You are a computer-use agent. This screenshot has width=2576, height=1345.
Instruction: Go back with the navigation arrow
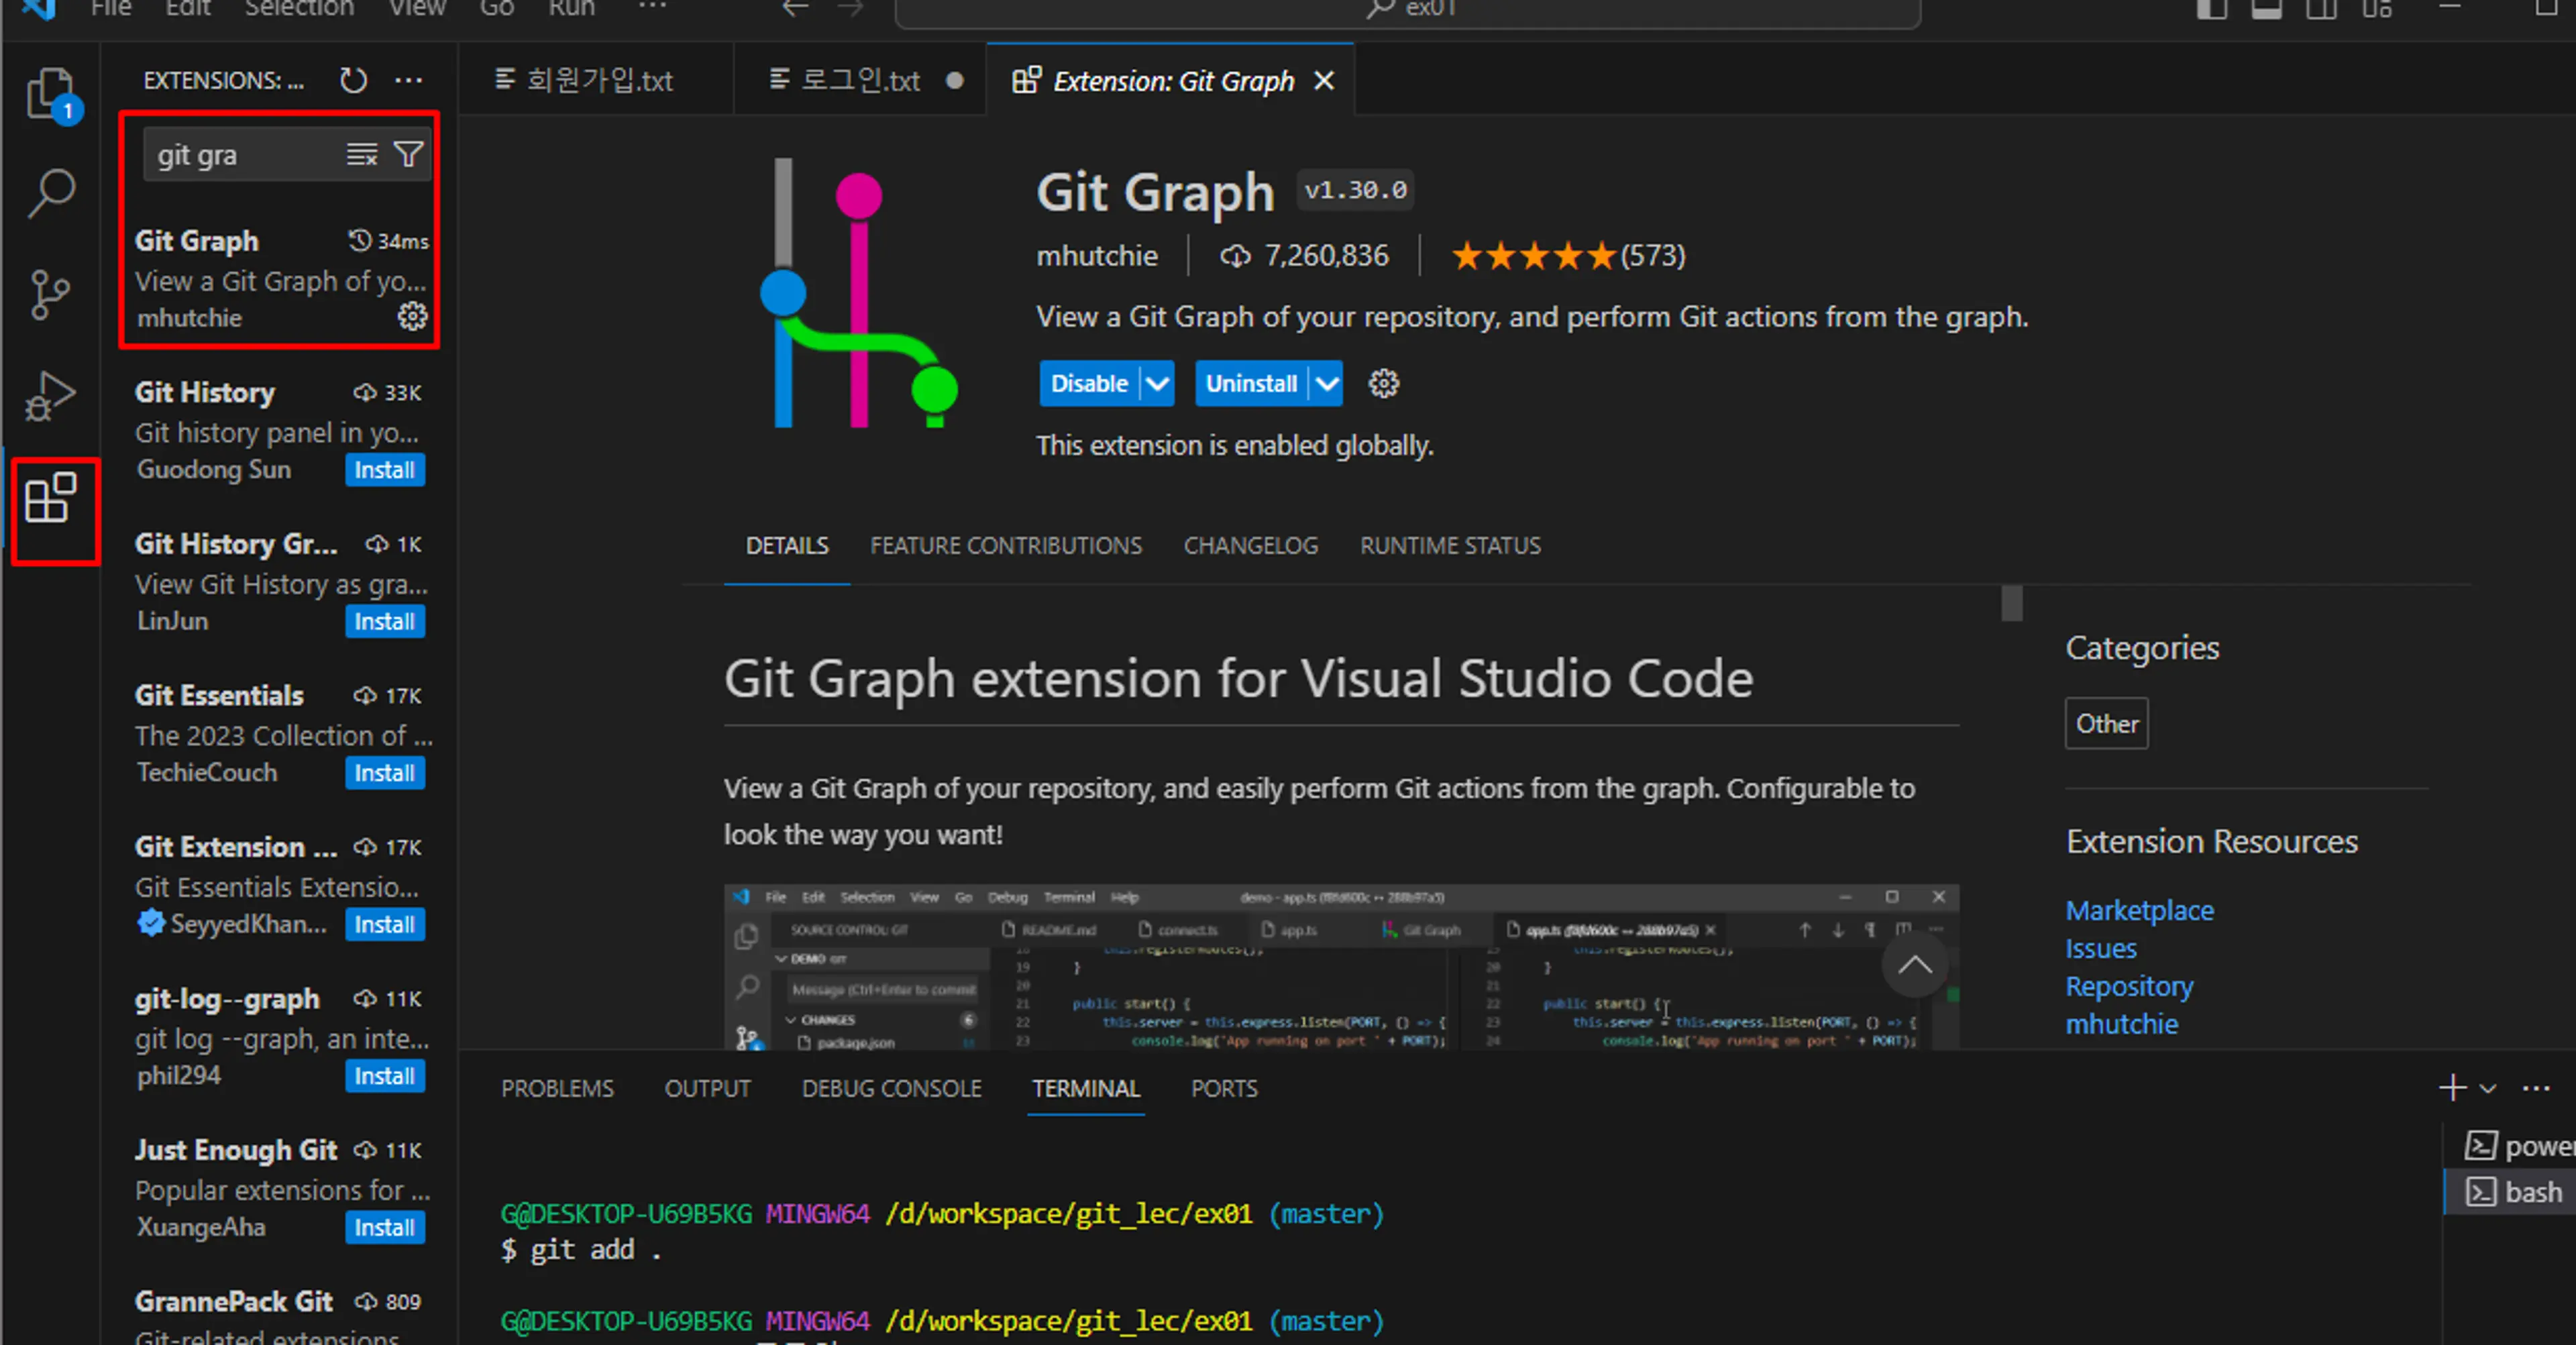point(795,9)
